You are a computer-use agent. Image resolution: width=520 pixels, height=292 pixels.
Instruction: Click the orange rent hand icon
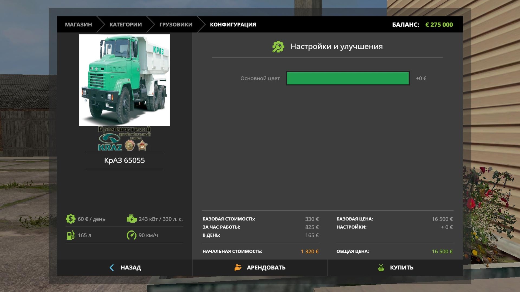coord(238,267)
